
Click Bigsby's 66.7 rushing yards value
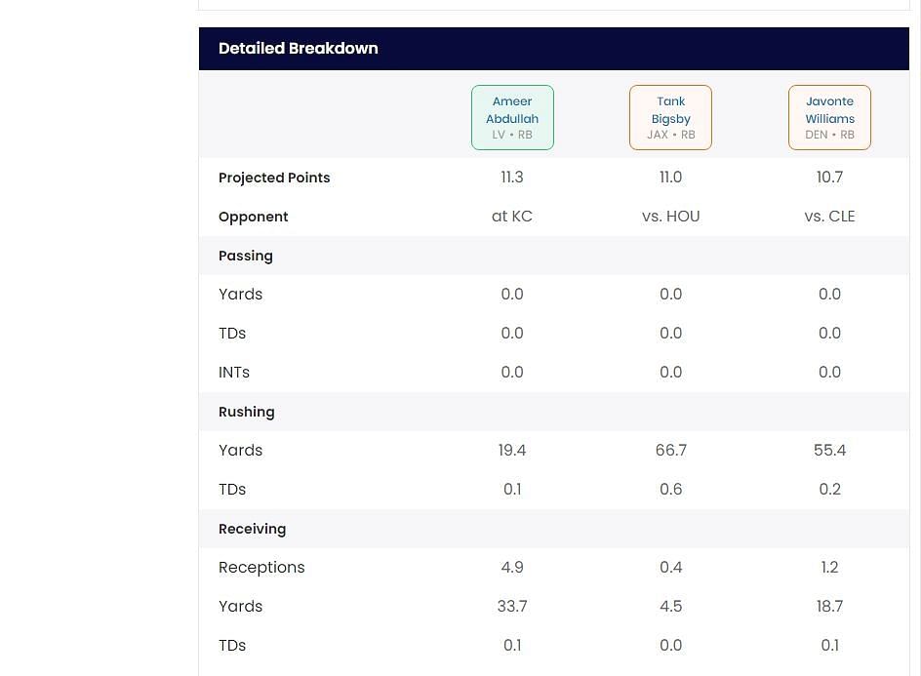coord(670,451)
